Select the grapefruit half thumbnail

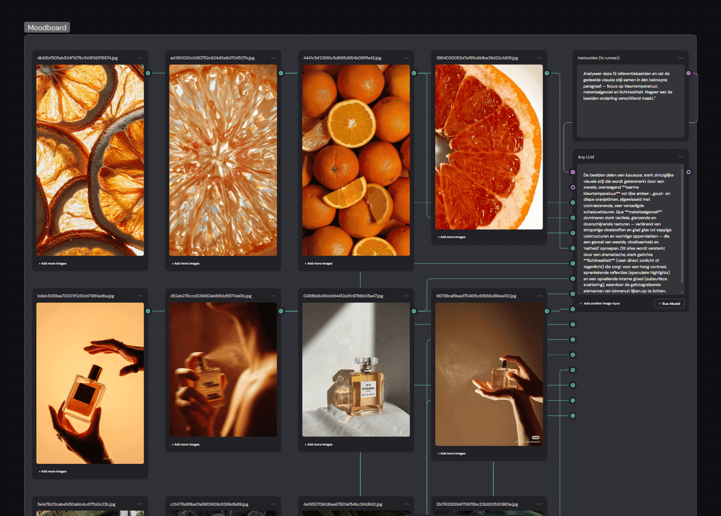coord(489,147)
